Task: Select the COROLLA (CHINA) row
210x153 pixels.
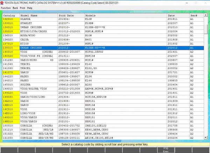Action: point(103,126)
